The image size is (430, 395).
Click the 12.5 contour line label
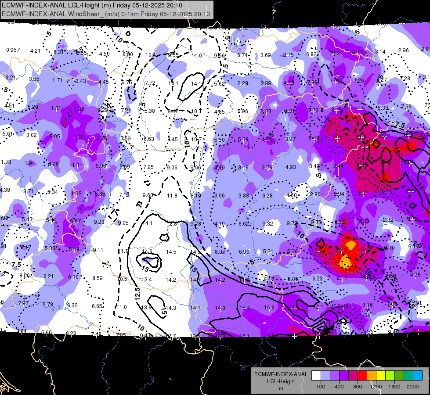pyautogui.click(x=137, y=293)
